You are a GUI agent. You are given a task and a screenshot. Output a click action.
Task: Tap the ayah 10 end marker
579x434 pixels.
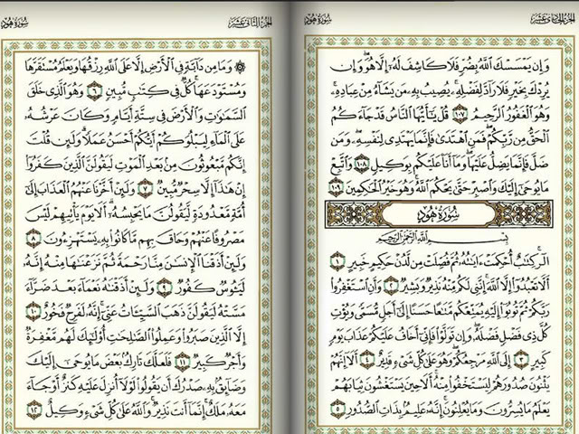pyautogui.click(x=34, y=312)
